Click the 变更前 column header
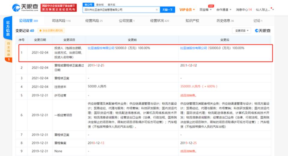The width and height of the screenshot is (288, 156). [132, 40]
